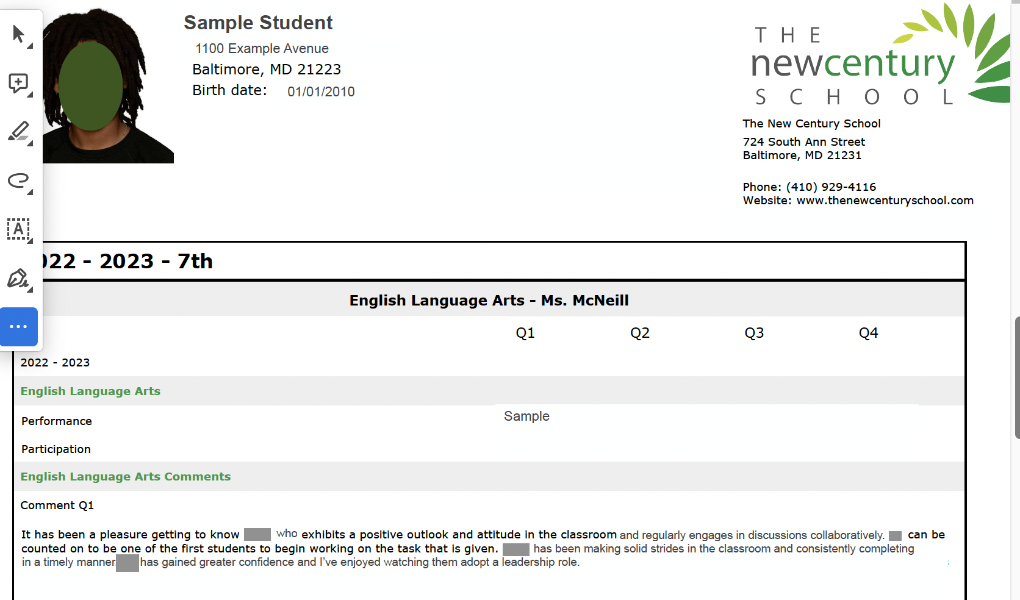Select the Q3 column header

click(x=754, y=333)
